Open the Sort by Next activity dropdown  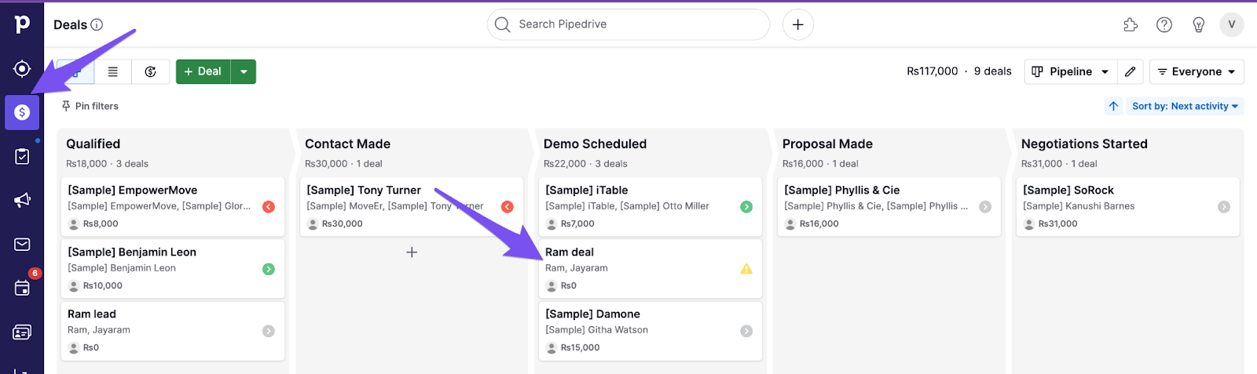(x=1185, y=106)
